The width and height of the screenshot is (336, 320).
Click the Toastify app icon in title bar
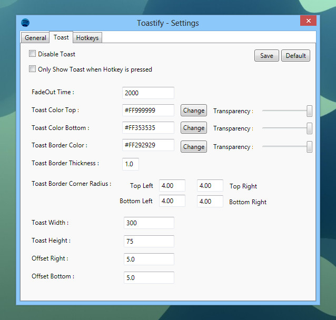point(25,23)
